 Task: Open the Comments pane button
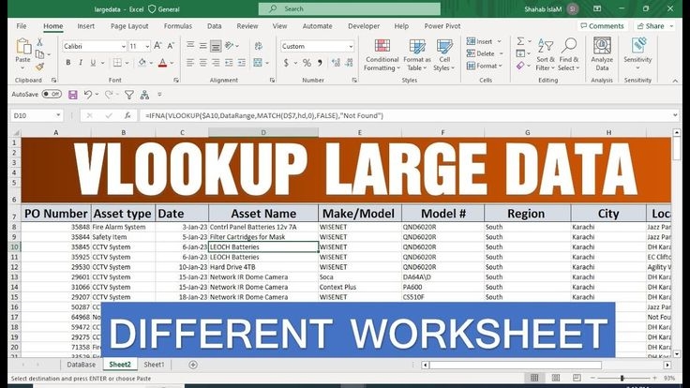pyautogui.click(x=601, y=26)
